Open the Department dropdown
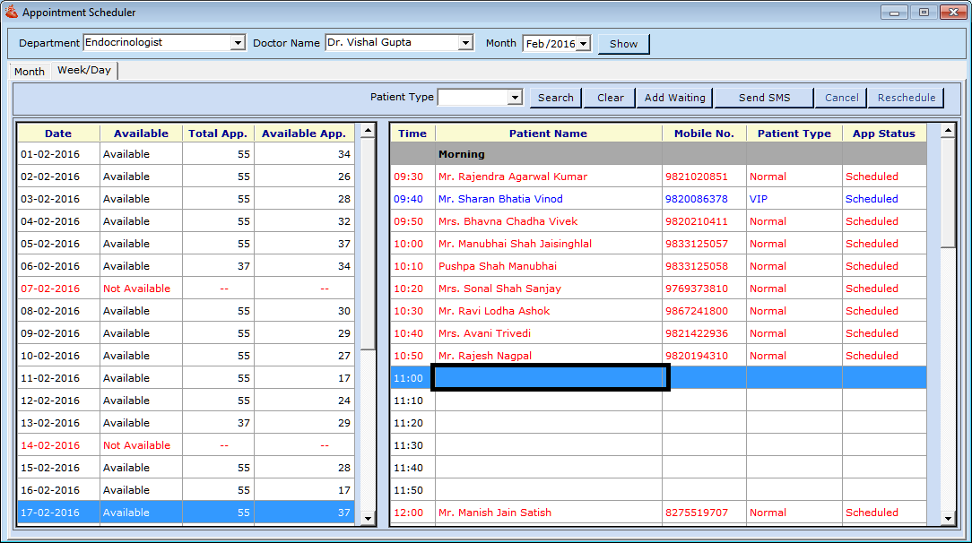The height and width of the screenshot is (543, 972). coord(238,43)
